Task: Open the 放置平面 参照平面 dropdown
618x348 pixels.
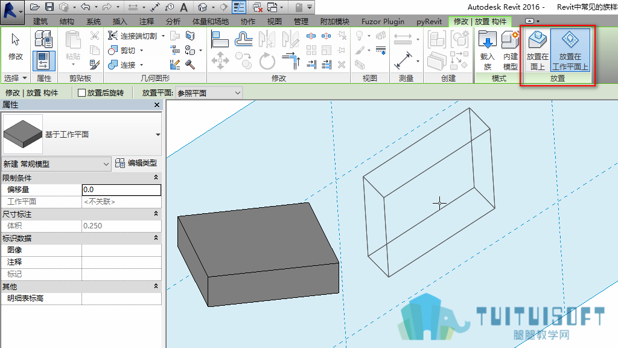Action: 209,93
